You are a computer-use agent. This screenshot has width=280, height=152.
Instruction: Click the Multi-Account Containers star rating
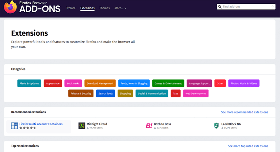[28, 128]
